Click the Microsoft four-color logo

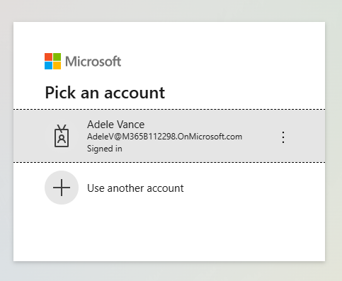(52, 62)
